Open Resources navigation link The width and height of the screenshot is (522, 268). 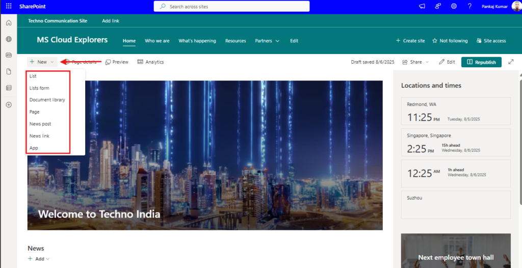coord(236,41)
